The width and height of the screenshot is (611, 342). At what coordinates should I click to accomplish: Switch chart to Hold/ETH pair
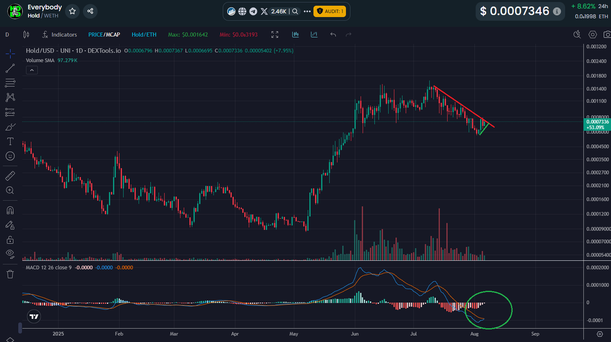(x=144, y=35)
